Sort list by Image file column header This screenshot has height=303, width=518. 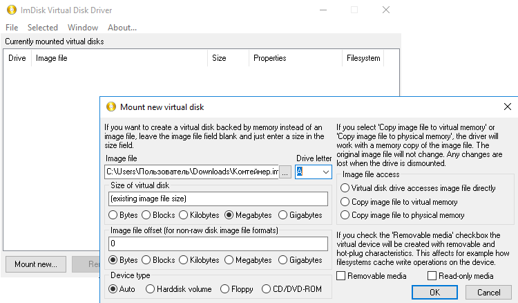coord(119,58)
